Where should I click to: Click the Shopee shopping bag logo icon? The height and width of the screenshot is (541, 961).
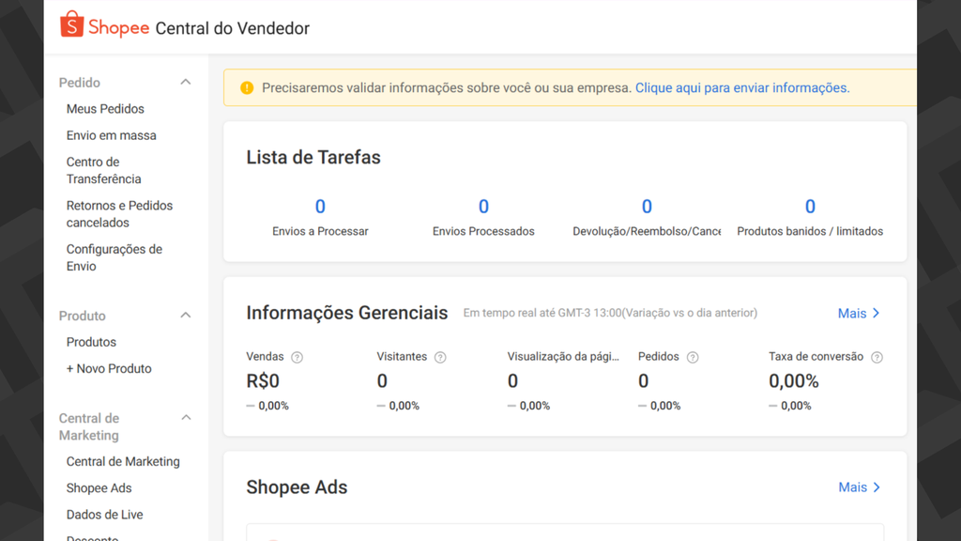tap(71, 24)
